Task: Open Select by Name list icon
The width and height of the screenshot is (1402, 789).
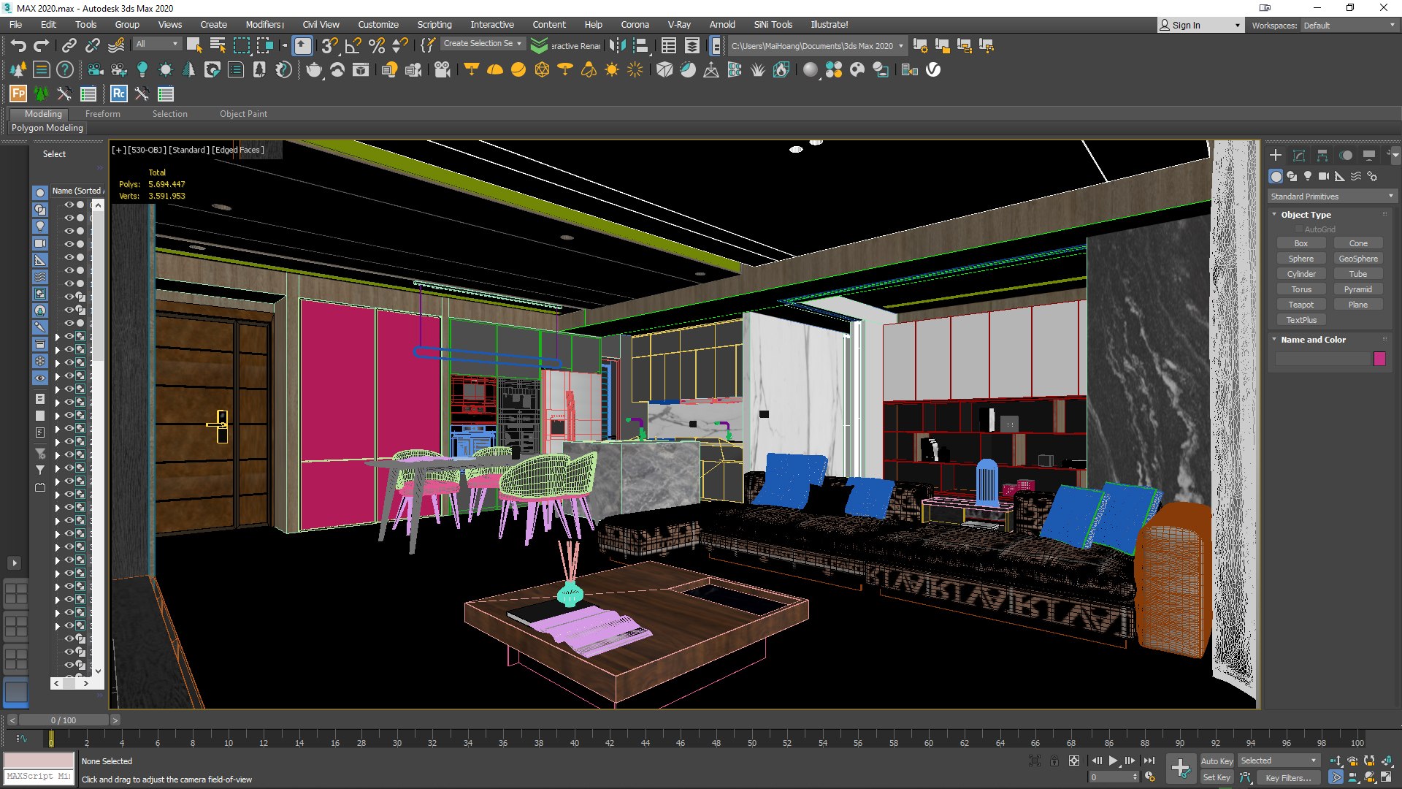Action: click(x=218, y=45)
